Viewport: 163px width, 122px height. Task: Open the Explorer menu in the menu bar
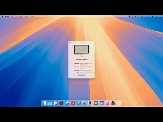coord(7,16)
